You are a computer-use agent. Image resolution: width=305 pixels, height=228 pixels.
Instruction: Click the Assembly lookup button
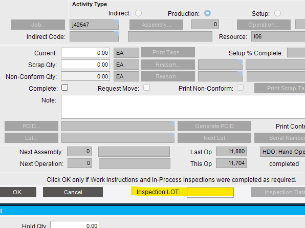[157, 25]
